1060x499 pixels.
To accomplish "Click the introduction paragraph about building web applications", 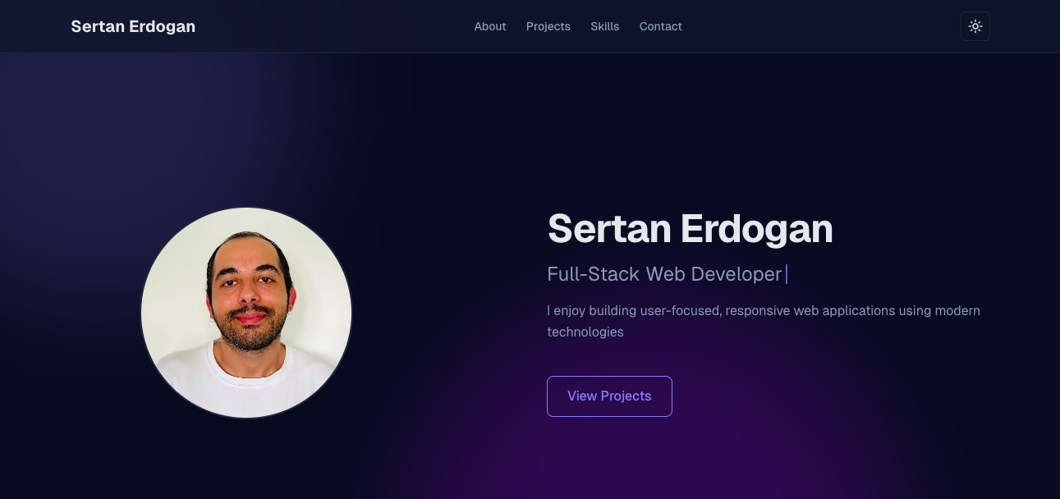I will tap(764, 321).
